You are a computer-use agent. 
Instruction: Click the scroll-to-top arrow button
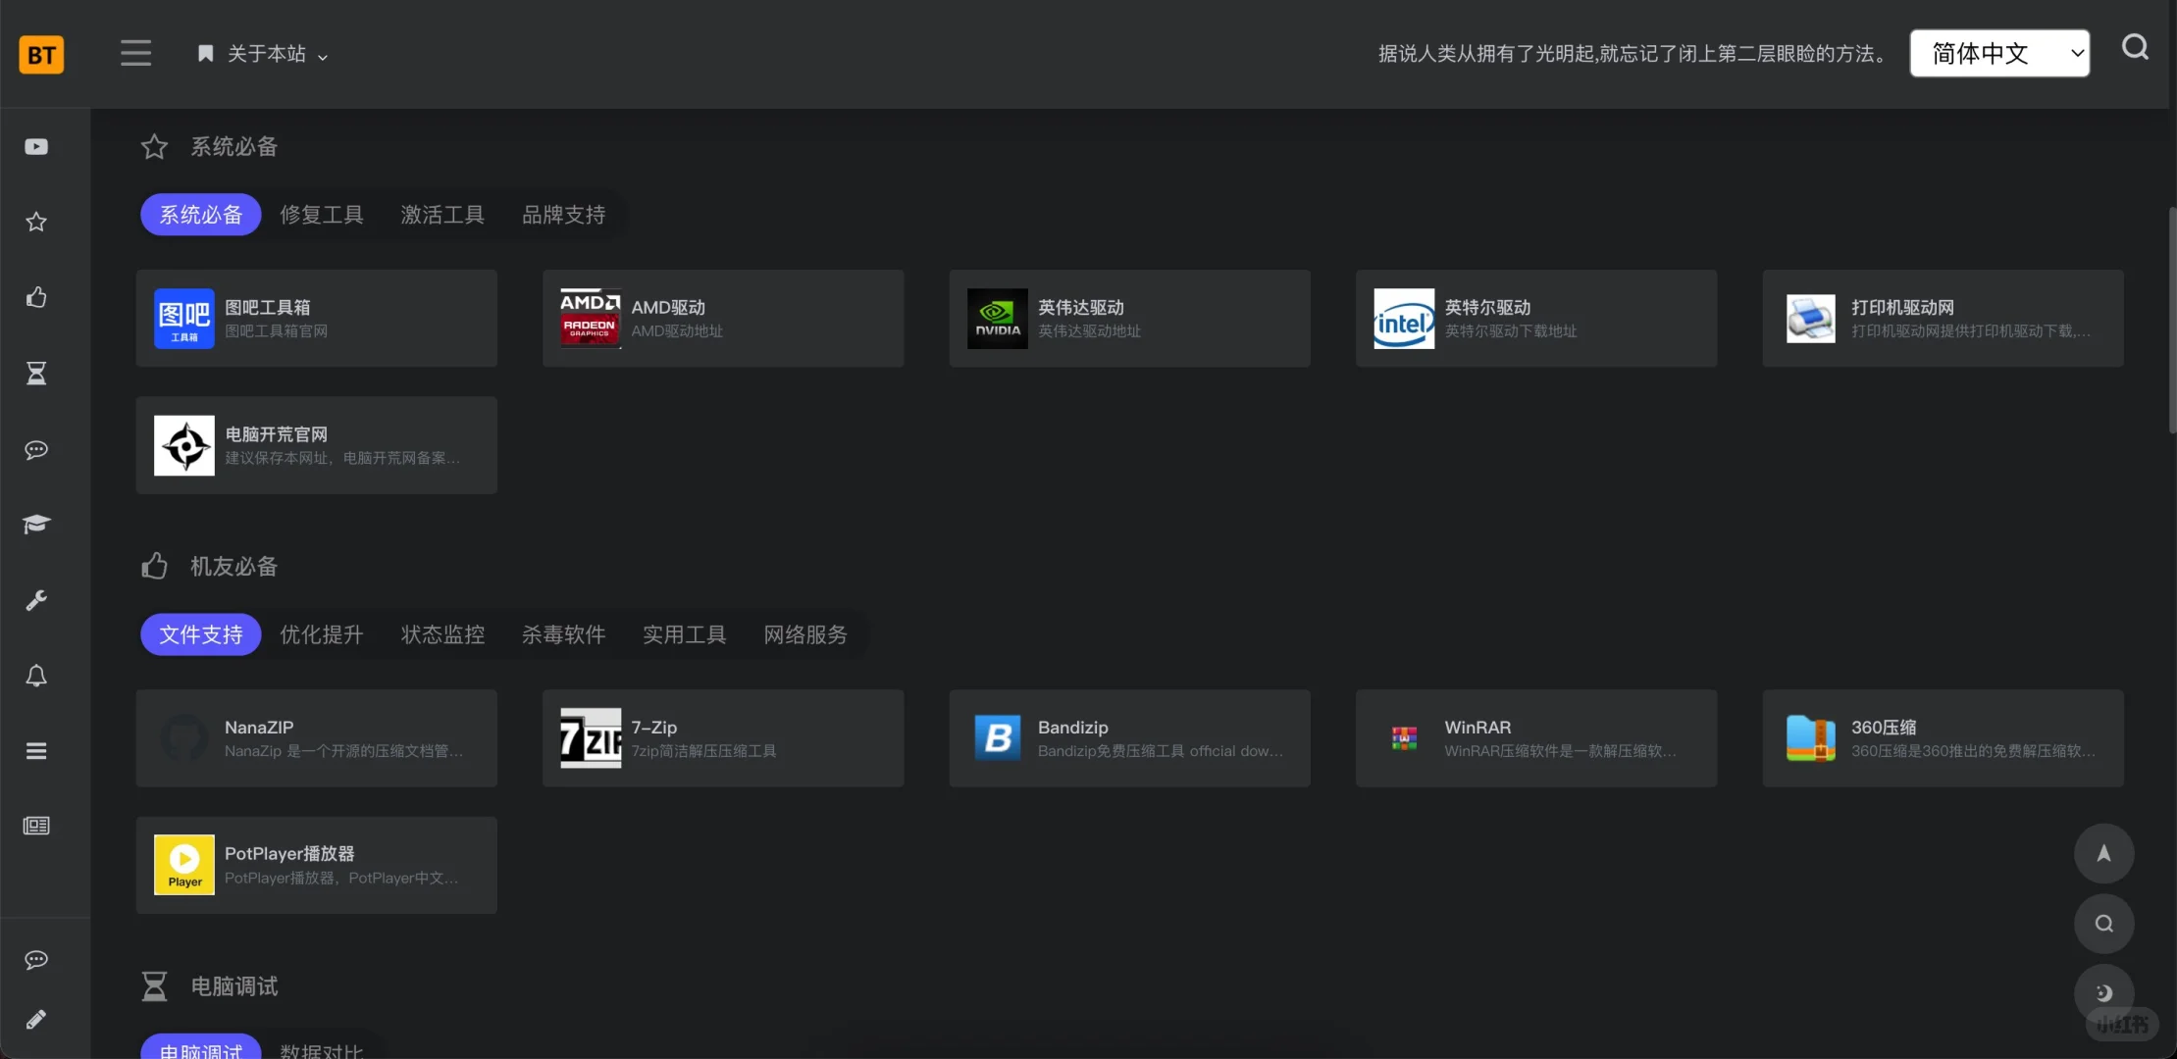point(2103,853)
